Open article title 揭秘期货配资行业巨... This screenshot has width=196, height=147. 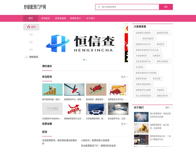pos(73,119)
